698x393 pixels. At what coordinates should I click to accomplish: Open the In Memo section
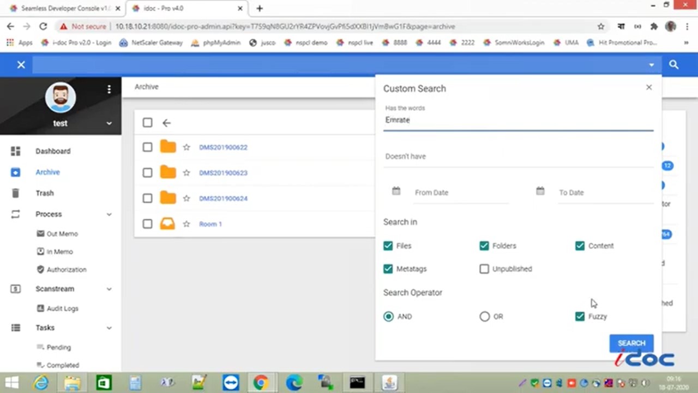click(x=59, y=252)
